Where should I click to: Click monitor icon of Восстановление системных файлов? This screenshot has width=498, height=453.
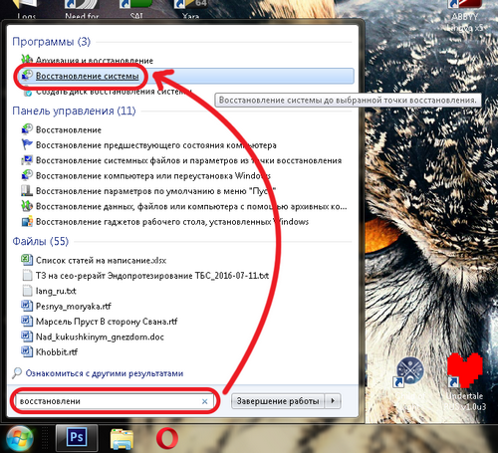click(27, 160)
